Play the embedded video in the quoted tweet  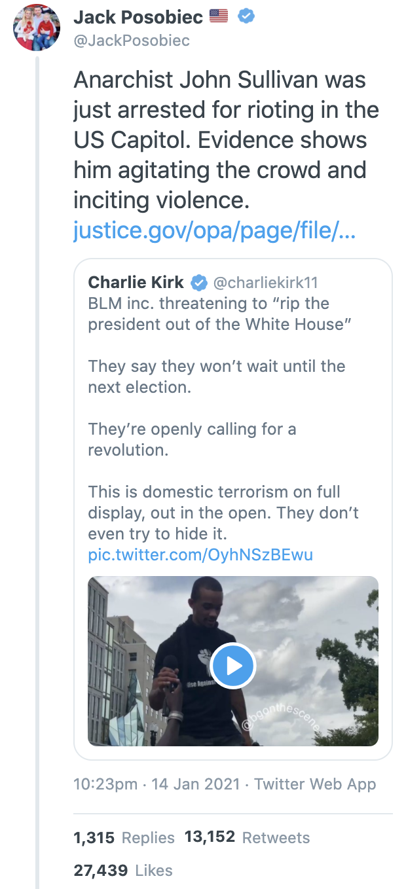point(233,666)
